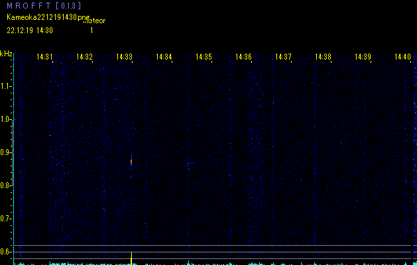Click the yellow detection marker at the bottom

point(131,258)
